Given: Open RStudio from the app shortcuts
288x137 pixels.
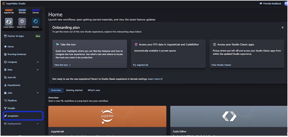Looking at the screenshot, I should point(22,11).
